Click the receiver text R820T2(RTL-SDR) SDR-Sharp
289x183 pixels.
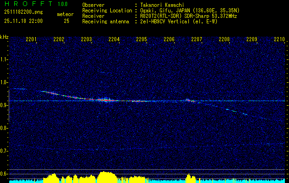pyautogui.click(x=176, y=16)
